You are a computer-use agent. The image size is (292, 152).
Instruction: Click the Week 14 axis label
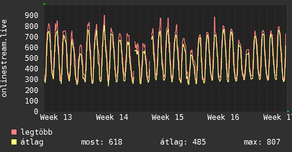coord(112,117)
